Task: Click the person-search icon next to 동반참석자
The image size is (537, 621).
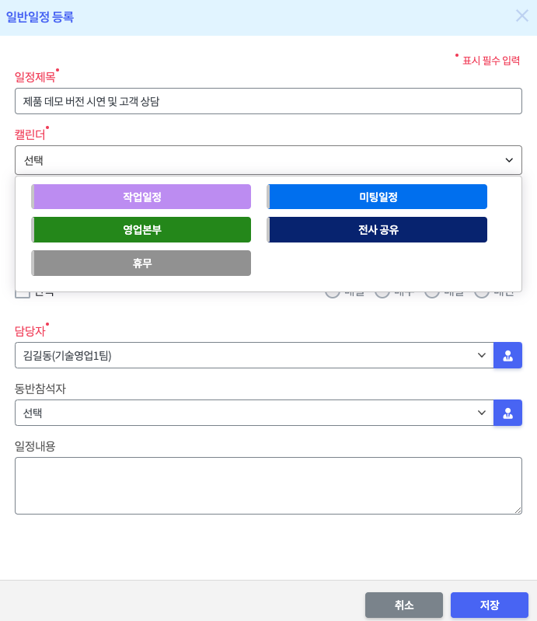Action: [507, 413]
